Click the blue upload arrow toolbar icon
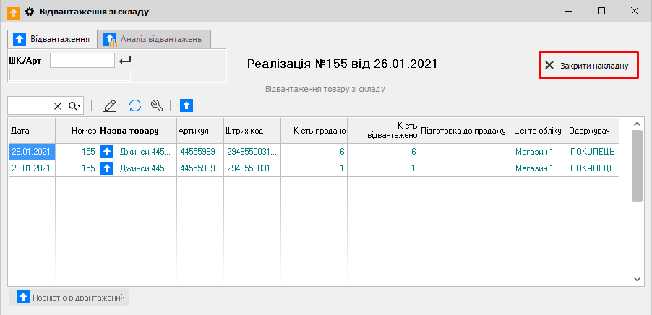This screenshot has width=652, height=315. (x=186, y=105)
